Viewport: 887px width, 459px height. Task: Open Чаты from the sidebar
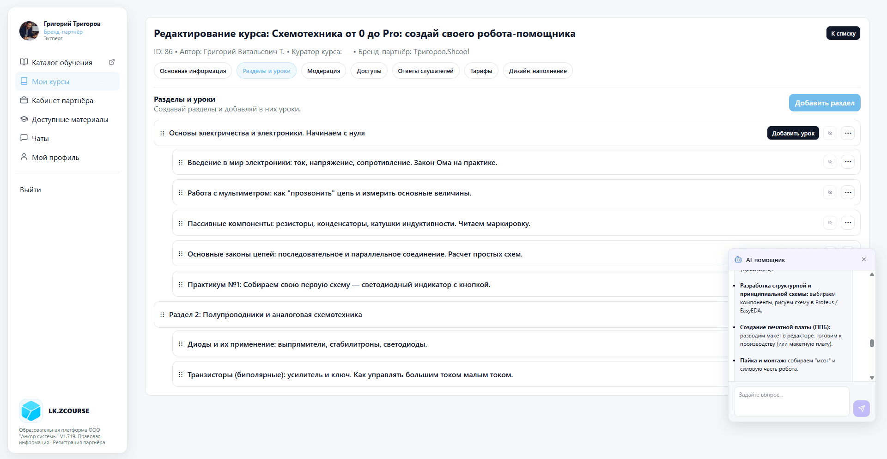[40, 138]
